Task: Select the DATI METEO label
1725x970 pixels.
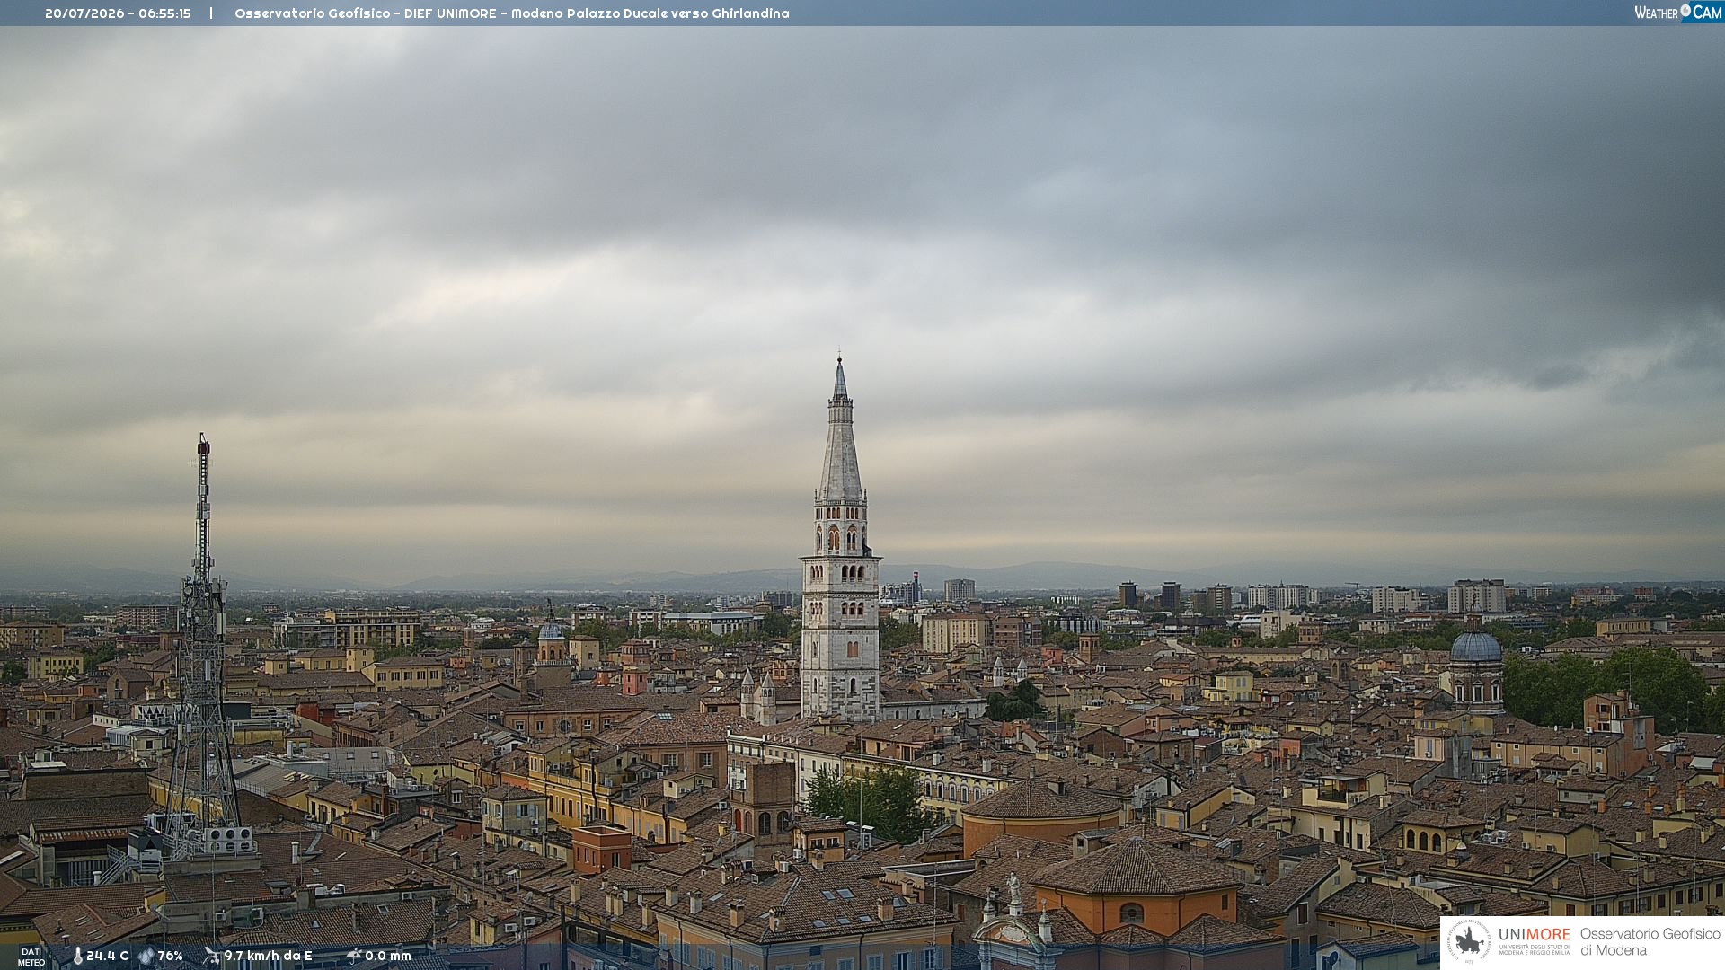Action: click(31, 957)
